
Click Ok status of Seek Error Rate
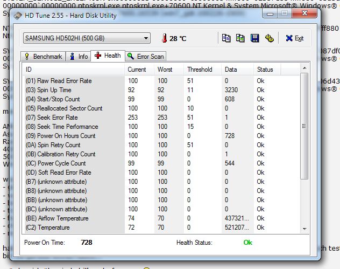260,118
